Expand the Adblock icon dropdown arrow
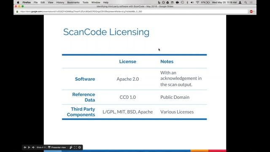 (254, 11)
